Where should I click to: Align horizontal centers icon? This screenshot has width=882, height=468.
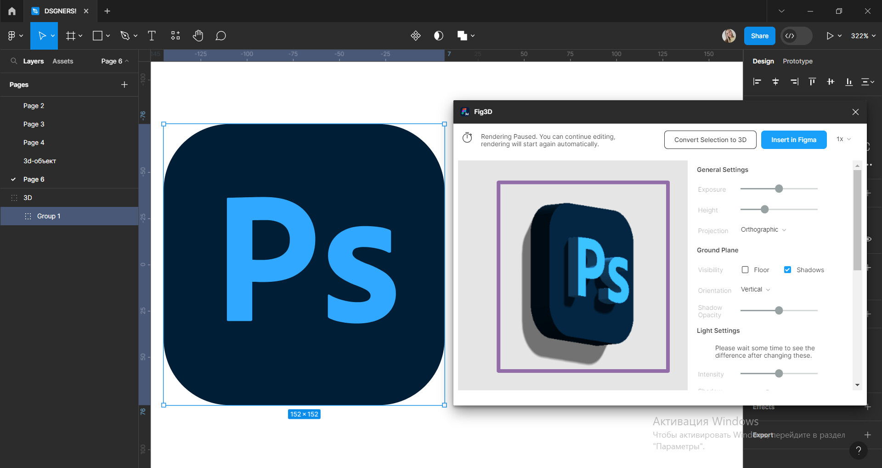pos(775,82)
